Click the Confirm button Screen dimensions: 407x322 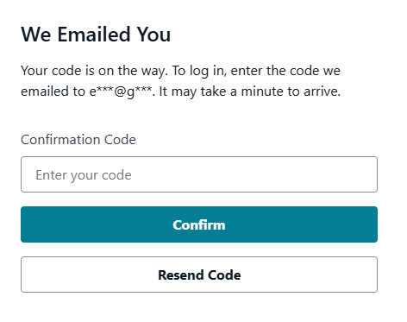click(199, 224)
